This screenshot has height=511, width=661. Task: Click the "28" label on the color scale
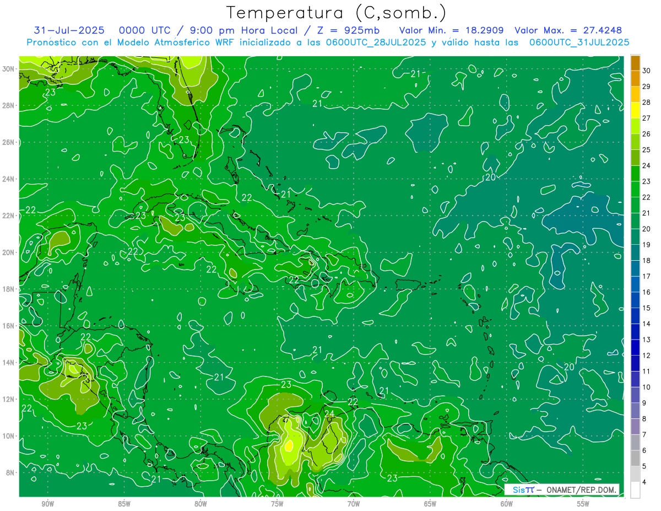pyautogui.click(x=646, y=102)
